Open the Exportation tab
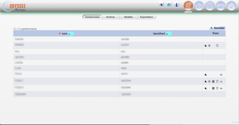The height and width of the screenshot is (125, 239). pos(146,17)
